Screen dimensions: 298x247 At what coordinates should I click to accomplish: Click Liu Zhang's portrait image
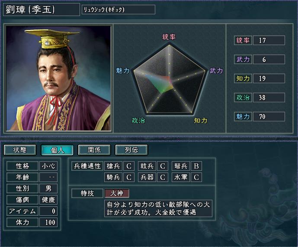(58, 78)
